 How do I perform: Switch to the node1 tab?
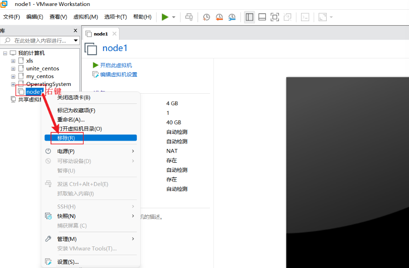click(x=101, y=34)
